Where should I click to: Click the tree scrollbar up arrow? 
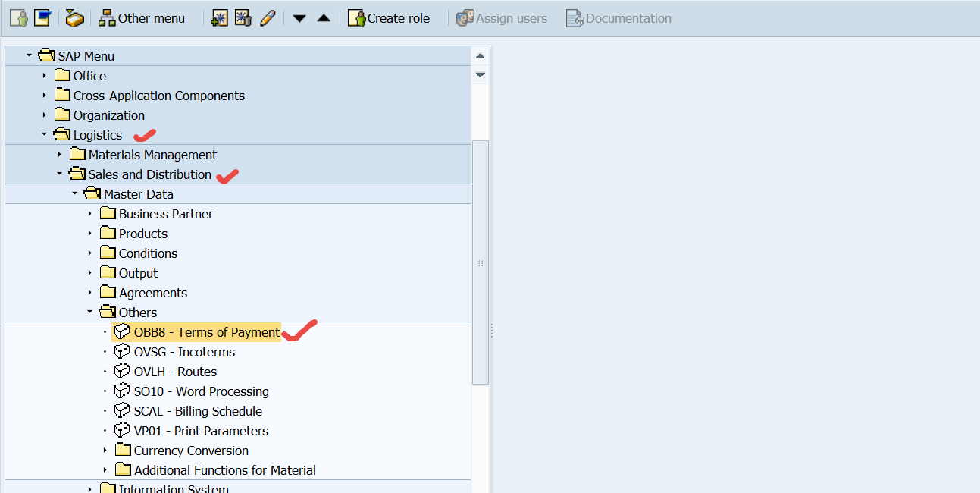[x=480, y=56]
